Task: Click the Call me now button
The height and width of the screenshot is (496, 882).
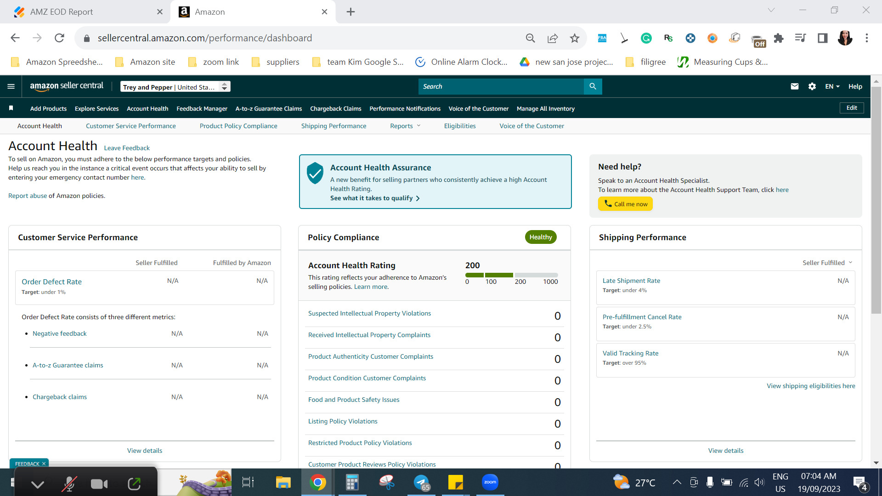Action: coord(625,204)
